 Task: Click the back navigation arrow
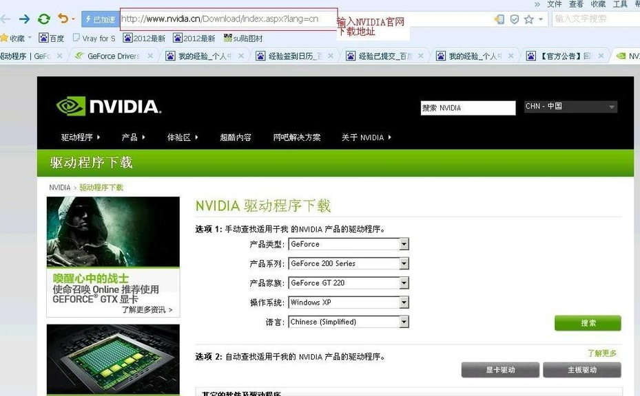tap(6, 19)
